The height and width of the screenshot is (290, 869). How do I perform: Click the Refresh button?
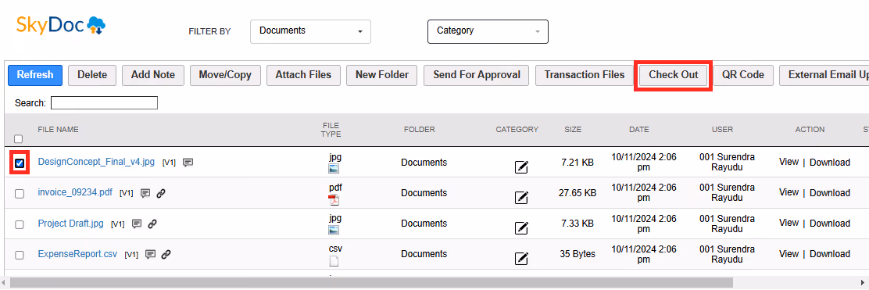pos(35,75)
